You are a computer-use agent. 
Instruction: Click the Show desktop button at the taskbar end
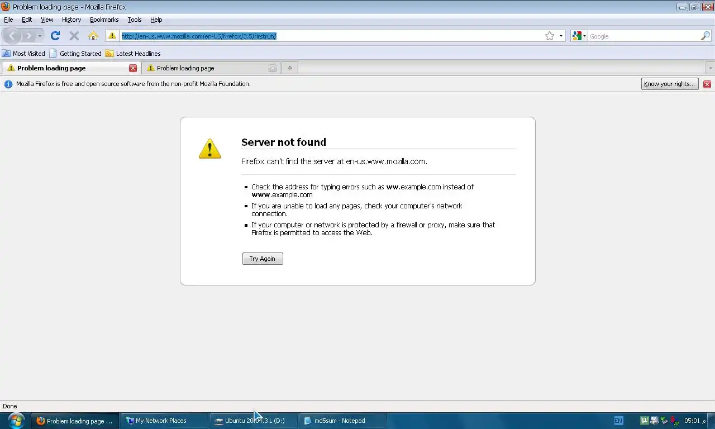(711, 421)
